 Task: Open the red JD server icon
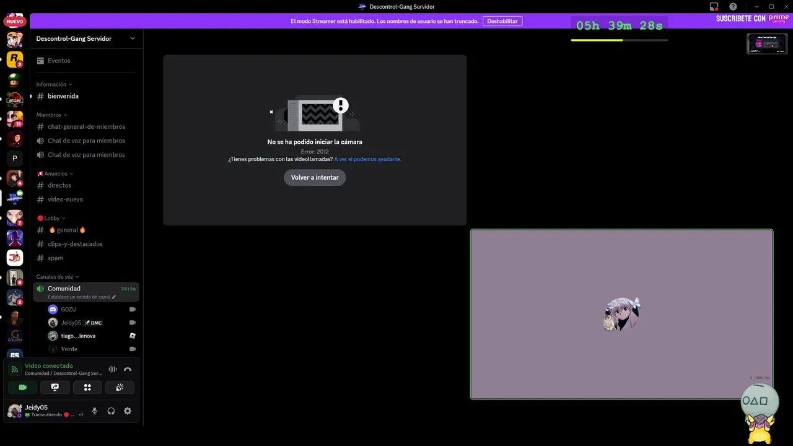[x=15, y=257]
